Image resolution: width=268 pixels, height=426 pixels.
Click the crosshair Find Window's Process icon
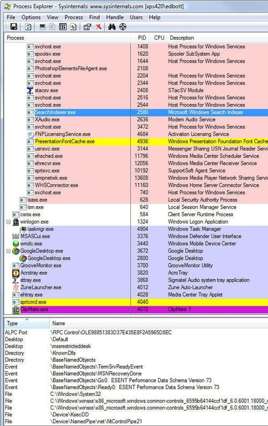tap(123, 27)
